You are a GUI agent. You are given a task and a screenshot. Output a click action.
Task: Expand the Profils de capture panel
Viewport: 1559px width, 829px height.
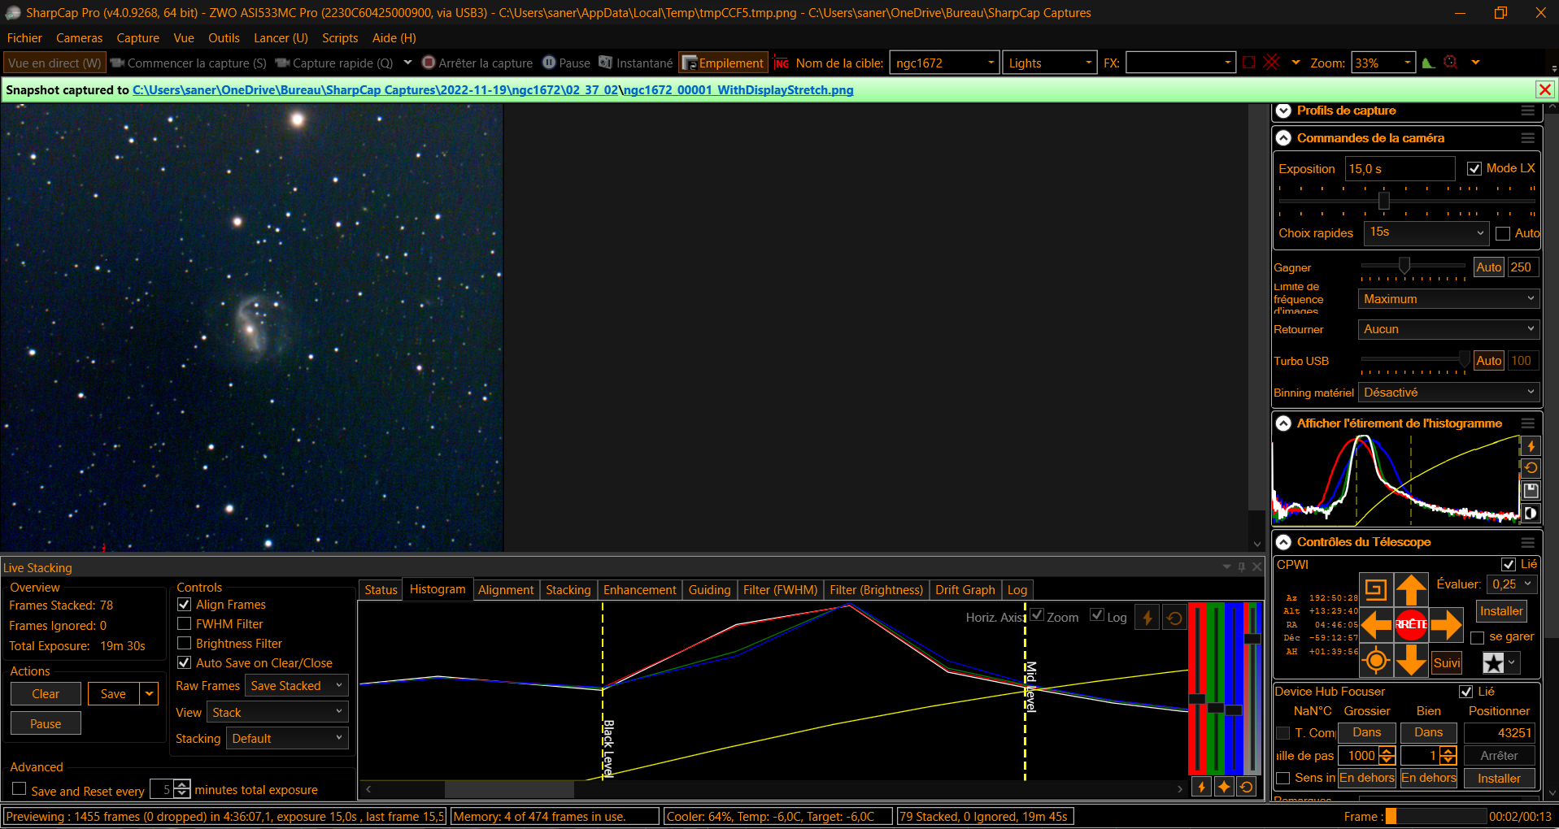click(x=1283, y=111)
